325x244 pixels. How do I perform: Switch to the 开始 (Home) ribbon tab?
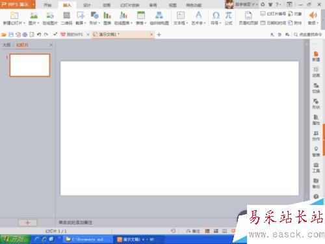47,5
